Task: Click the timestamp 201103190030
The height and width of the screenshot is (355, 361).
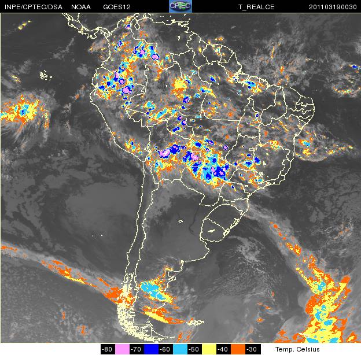Action: click(333, 7)
